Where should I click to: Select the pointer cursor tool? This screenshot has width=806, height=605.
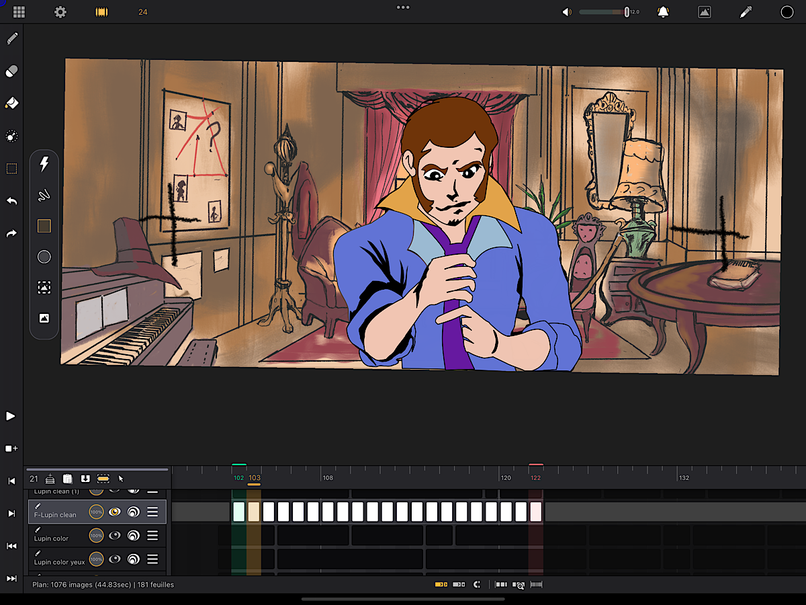tap(121, 479)
